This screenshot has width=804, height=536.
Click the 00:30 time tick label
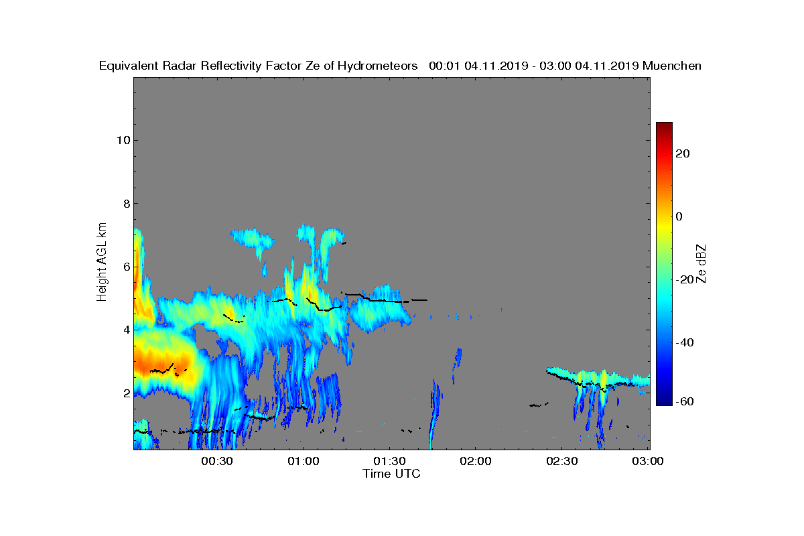[x=216, y=462]
